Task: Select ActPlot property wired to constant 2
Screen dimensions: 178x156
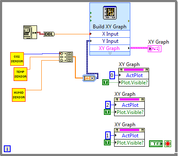Action: coord(129,105)
